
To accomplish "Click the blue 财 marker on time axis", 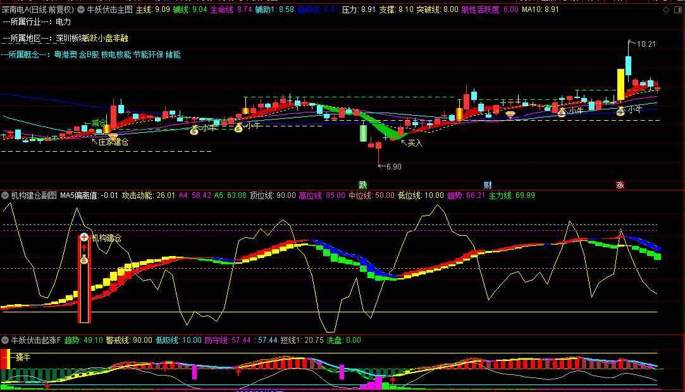I will tap(488, 185).
